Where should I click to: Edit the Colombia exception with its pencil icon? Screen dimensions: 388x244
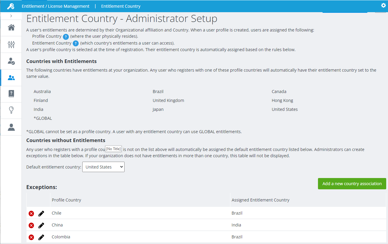[41, 237]
